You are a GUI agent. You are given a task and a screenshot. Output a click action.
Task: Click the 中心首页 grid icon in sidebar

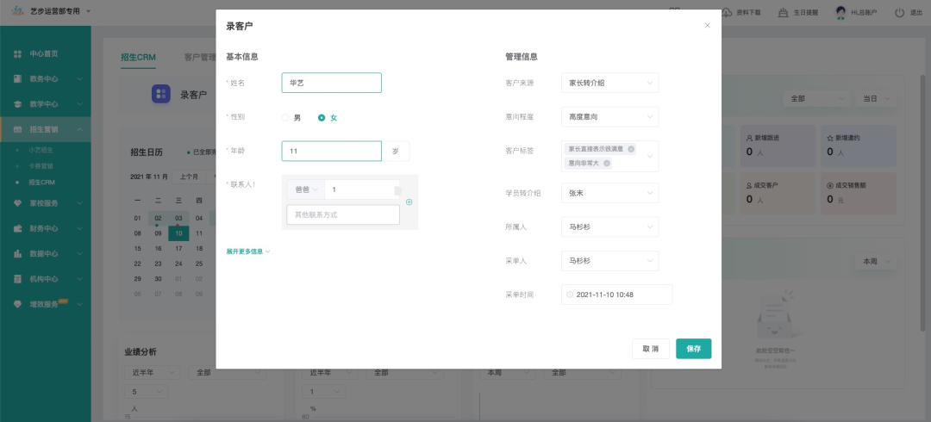18,54
